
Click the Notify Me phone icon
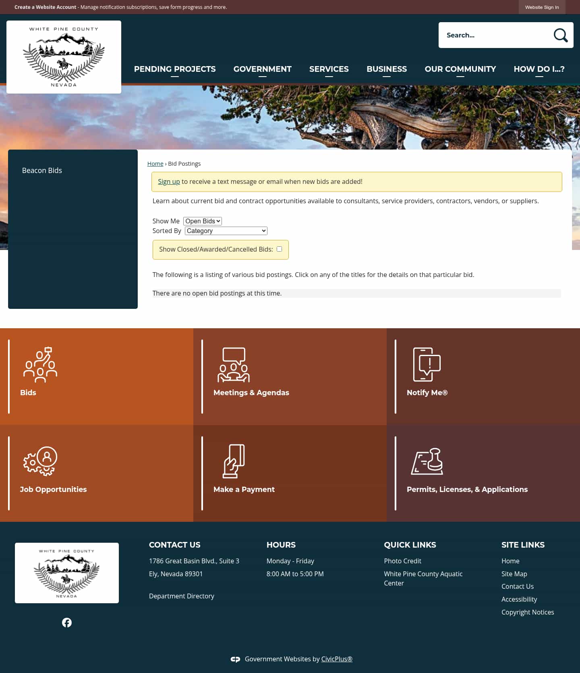point(427,365)
